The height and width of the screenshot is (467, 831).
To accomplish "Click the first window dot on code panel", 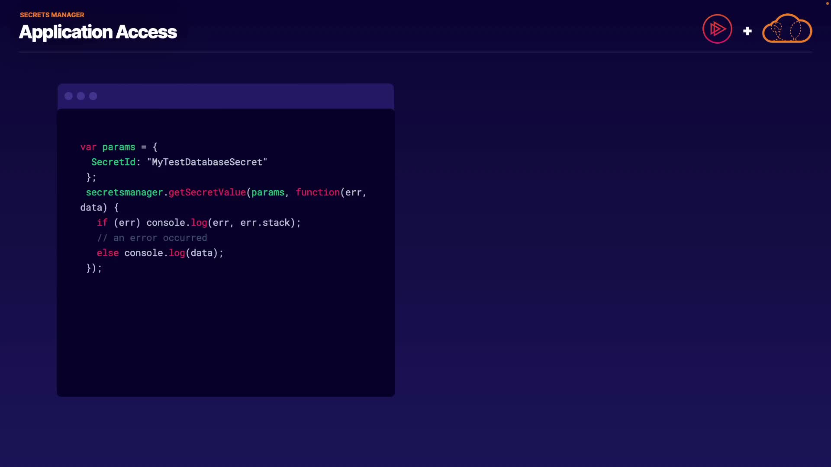I will coord(68,96).
